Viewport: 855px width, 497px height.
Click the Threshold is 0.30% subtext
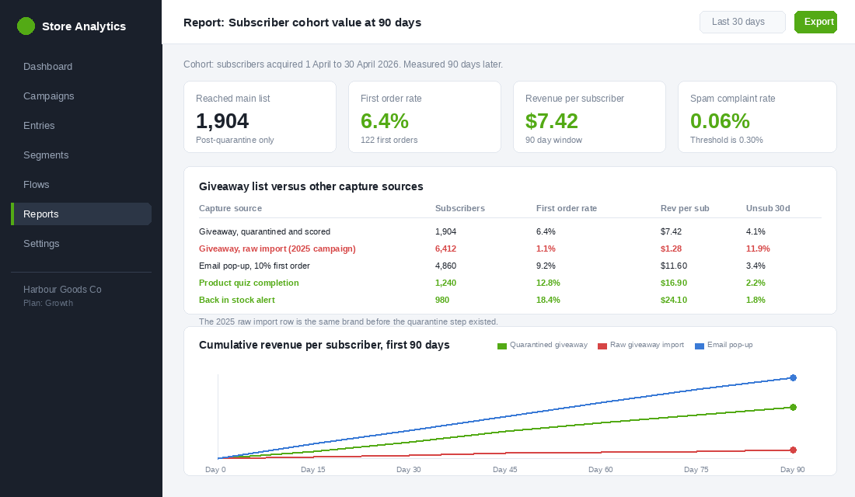pos(726,140)
